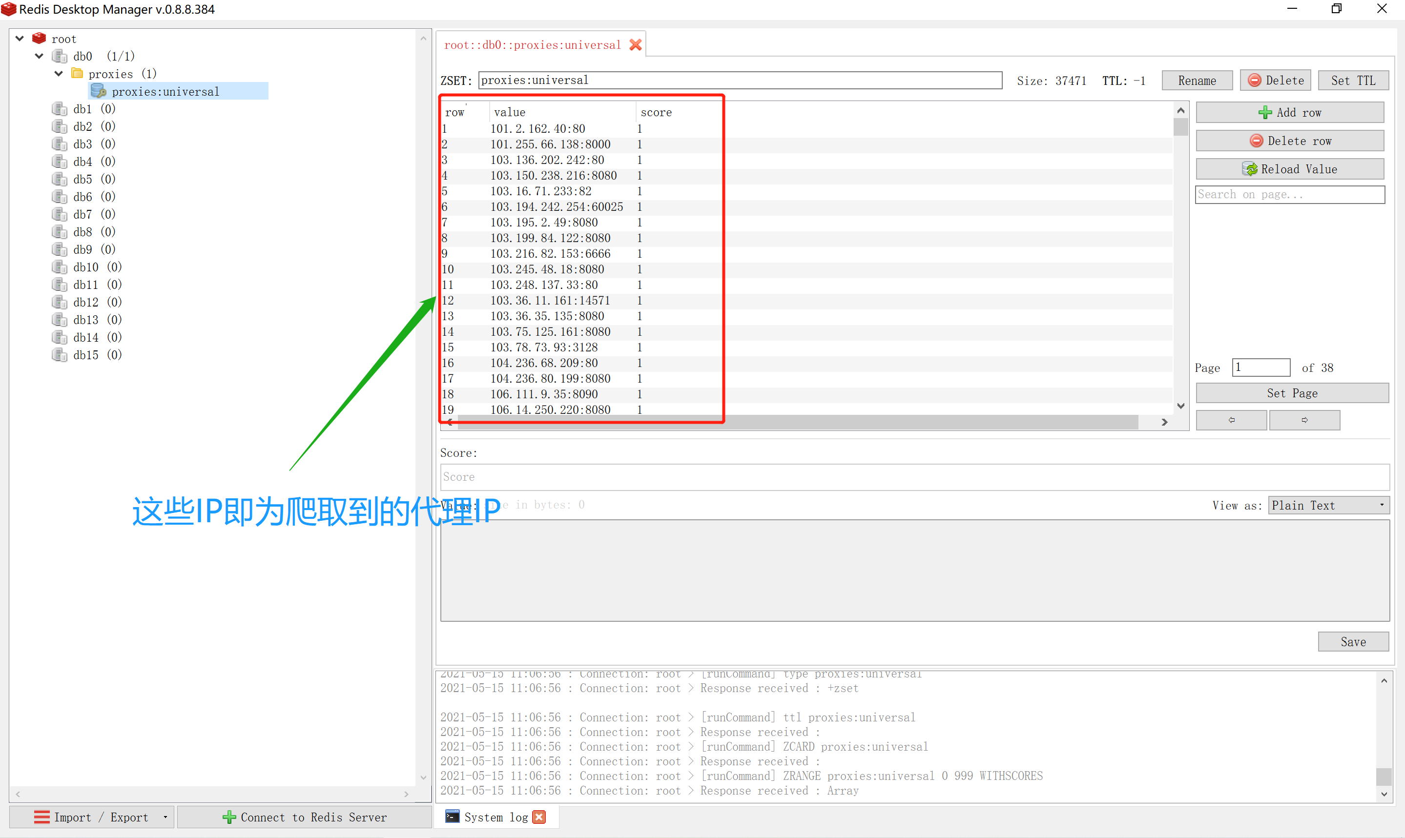The width and height of the screenshot is (1405, 838).
Task: Click the Reload Value button
Action: [1290, 169]
